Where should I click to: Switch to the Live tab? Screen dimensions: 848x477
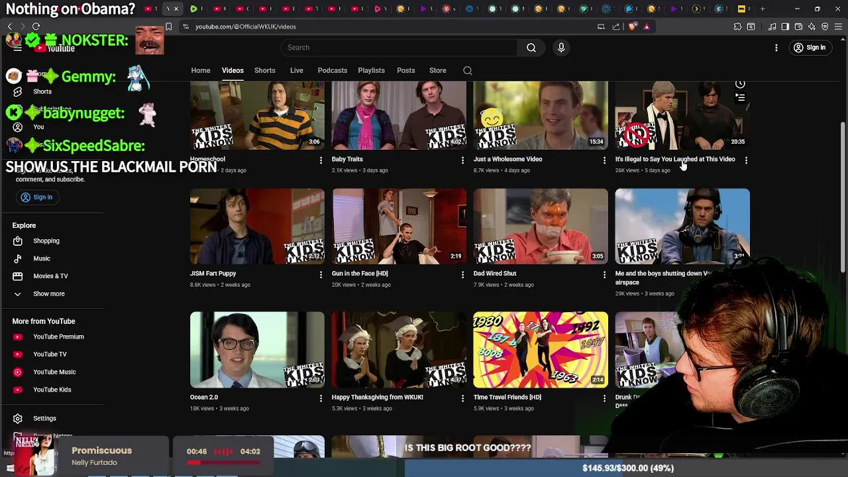coord(297,71)
